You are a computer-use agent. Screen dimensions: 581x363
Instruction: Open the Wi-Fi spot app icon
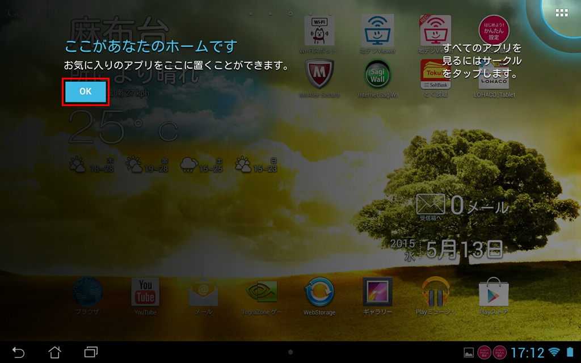click(x=319, y=31)
